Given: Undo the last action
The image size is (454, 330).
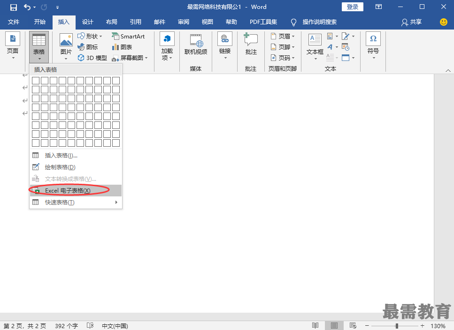Looking at the screenshot, I should point(27,7).
